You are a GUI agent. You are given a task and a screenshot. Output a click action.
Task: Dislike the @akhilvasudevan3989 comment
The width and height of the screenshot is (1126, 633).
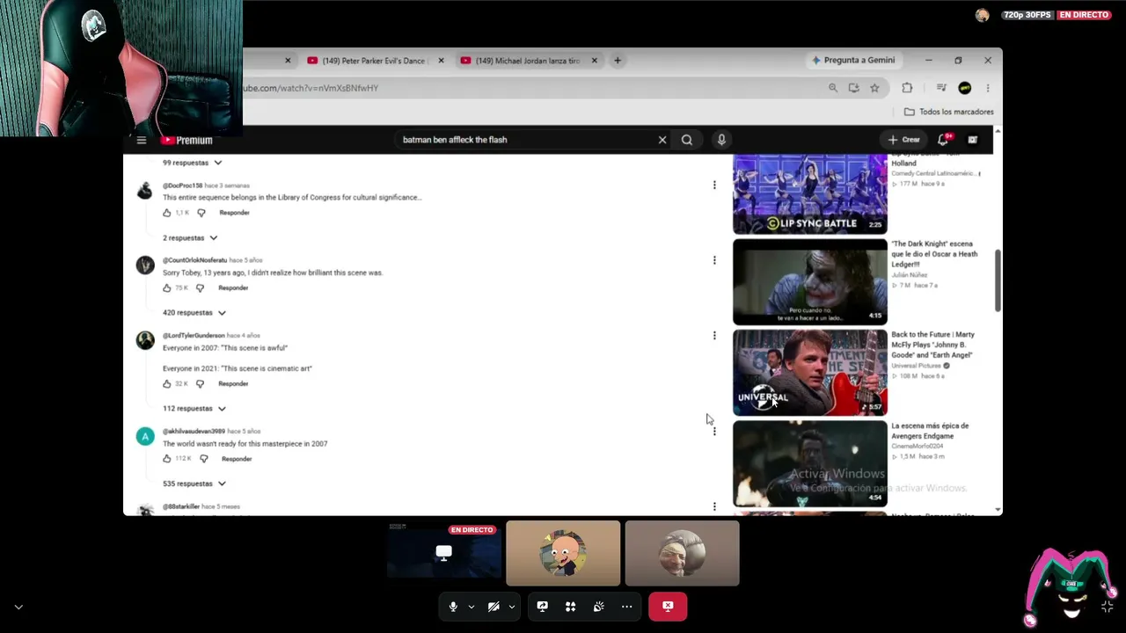point(204,459)
